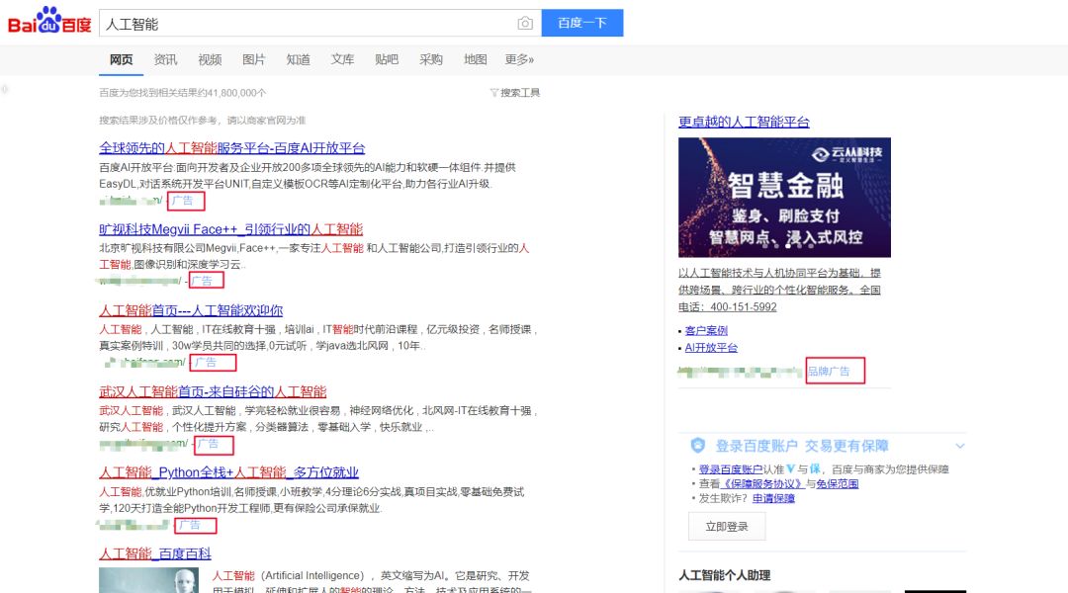The height and width of the screenshot is (593, 1068).
Task: Open the 搜索工具 filter options
Action: pyautogui.click(x=517, y=91)
